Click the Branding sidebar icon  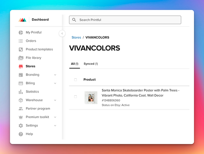click(x=21, y=75)
